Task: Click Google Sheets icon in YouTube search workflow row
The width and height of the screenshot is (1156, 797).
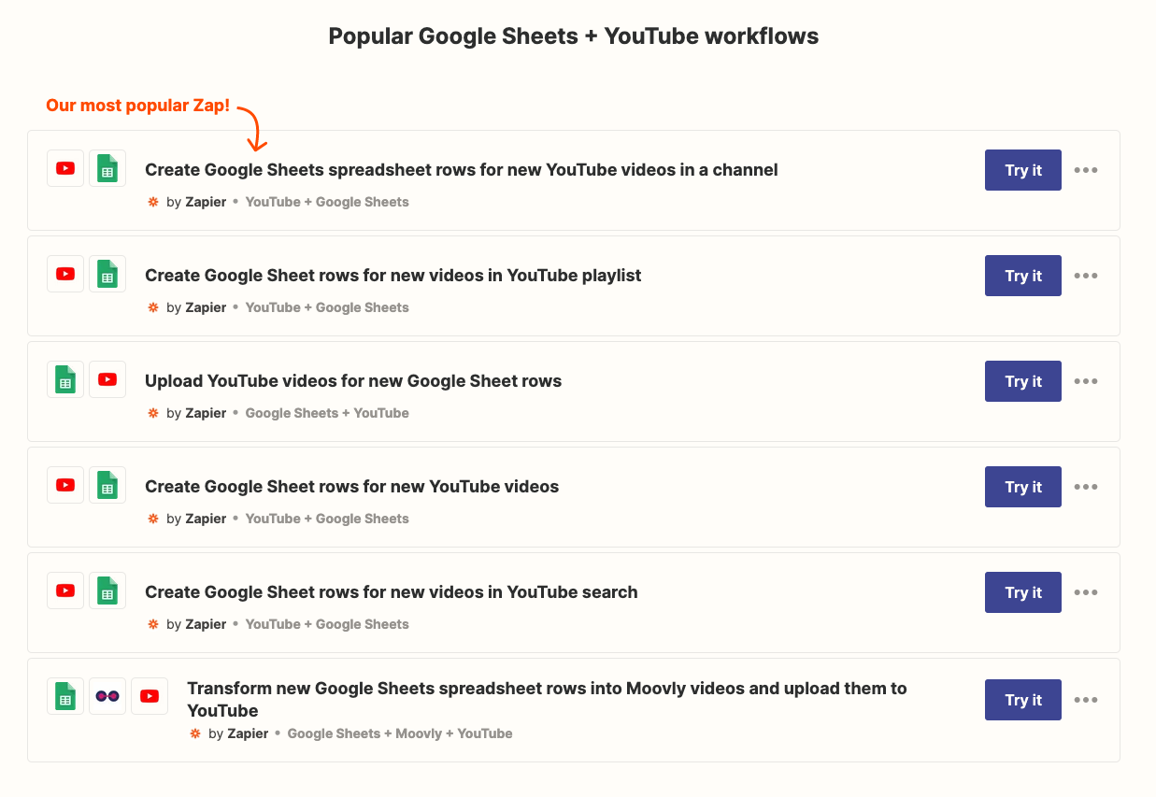Action: tap(107, 591)
